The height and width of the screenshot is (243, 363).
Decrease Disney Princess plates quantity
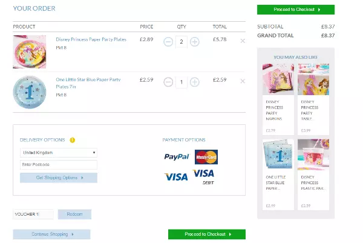[168, 42]
